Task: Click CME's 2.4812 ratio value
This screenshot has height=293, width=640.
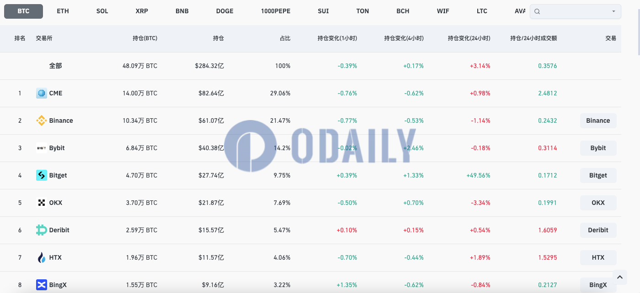Action: pos(548,93)
